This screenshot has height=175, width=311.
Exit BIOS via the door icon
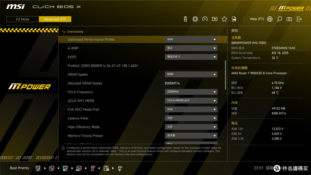(299, 19)
